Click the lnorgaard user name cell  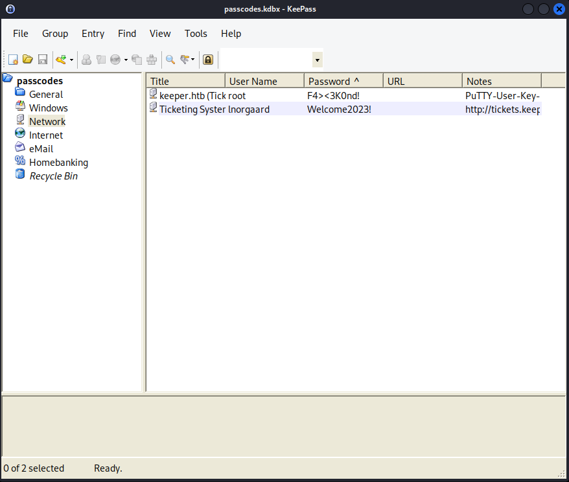click(249, 109)
